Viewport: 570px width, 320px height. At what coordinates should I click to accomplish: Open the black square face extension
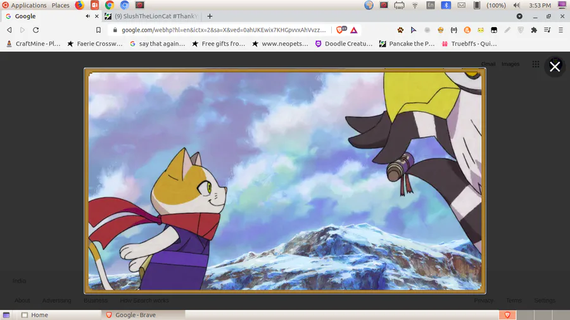click(x=494, y=30)
